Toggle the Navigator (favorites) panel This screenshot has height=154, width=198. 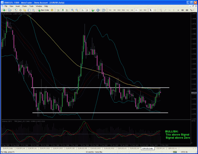(x=25, y=10)
